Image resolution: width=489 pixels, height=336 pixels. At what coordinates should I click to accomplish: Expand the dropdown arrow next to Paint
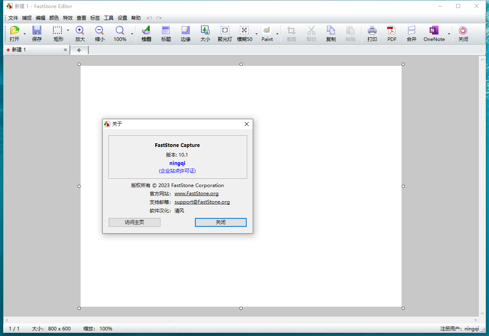click(277, 34)
